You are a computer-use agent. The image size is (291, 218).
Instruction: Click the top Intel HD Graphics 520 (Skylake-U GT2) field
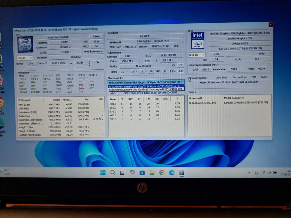pyautogui.click(x=240, y=33)
